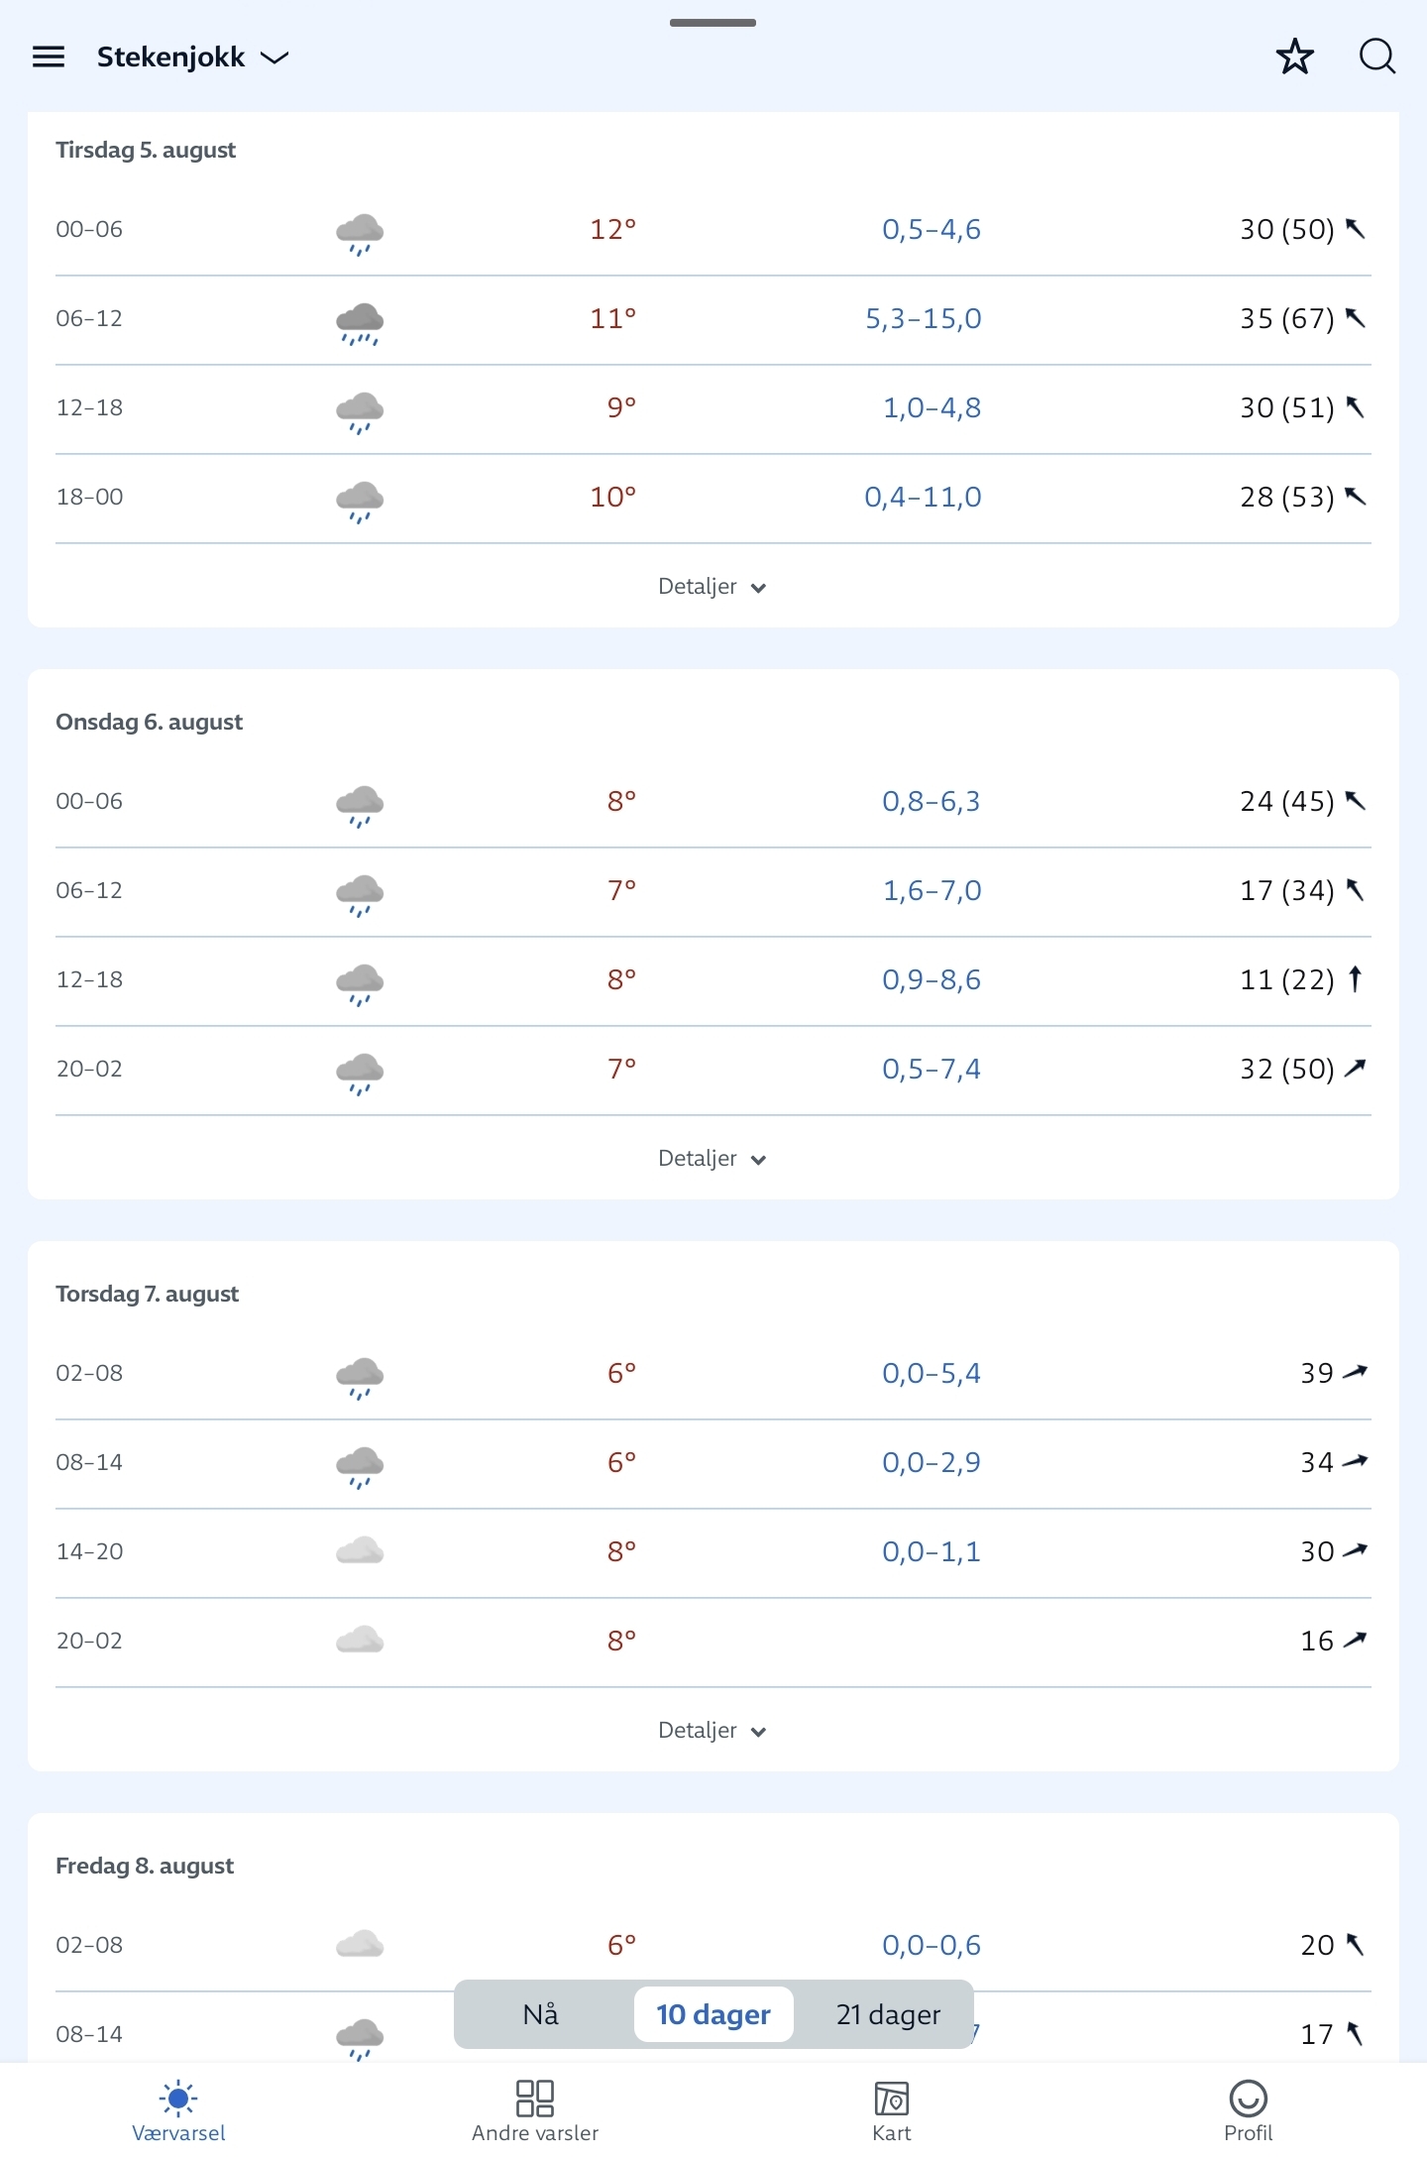The image size is (1427, 2159).
Task: Tap Fredag 8. august heading
Action: click(x=145, y=1866)
